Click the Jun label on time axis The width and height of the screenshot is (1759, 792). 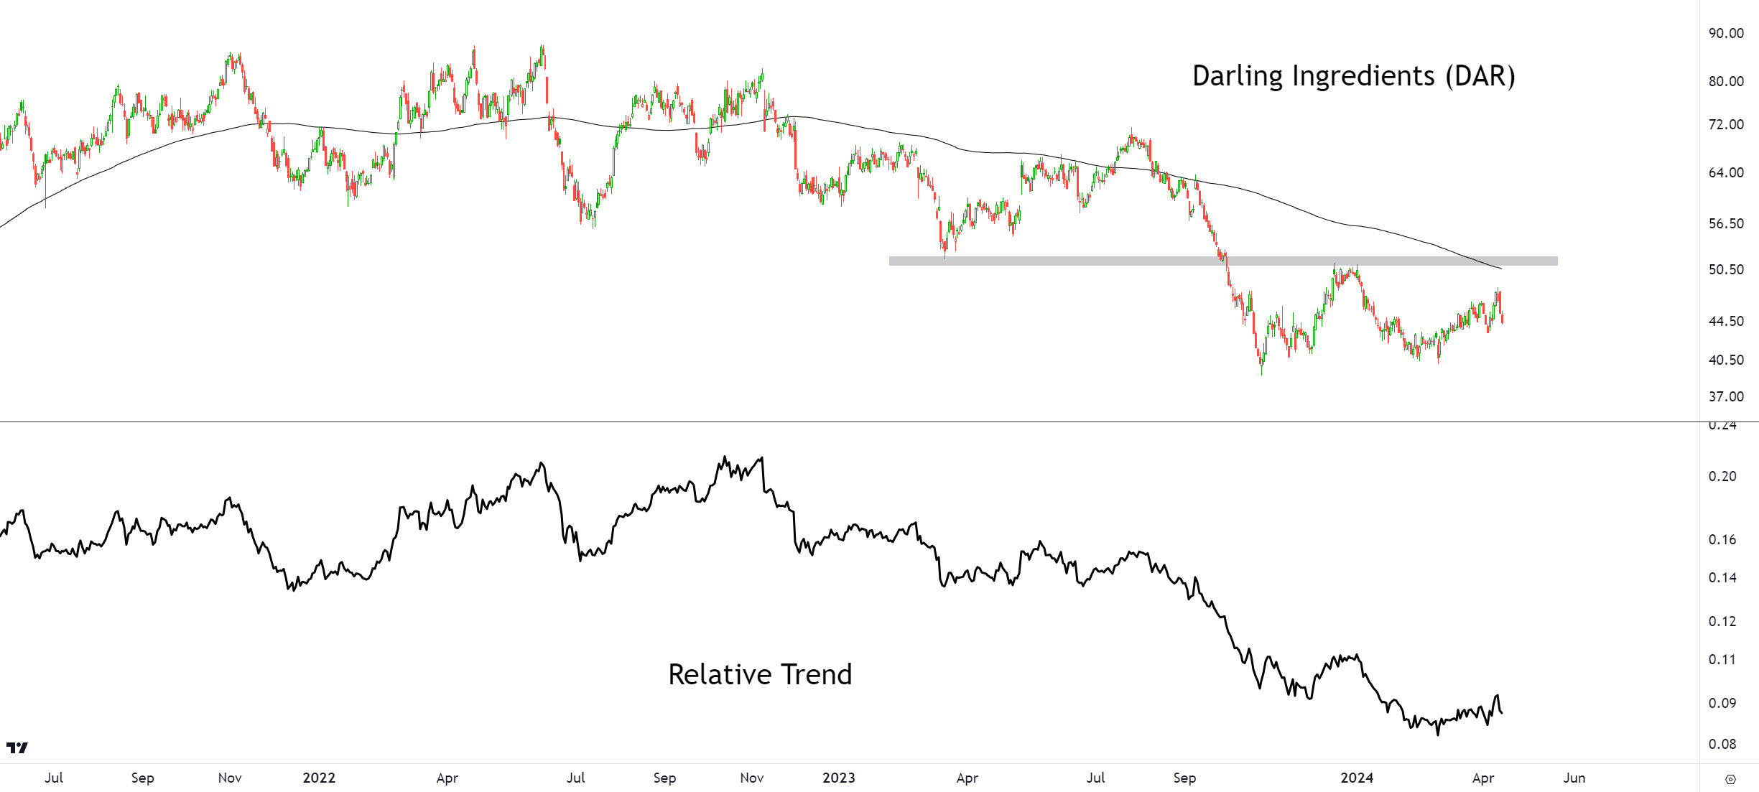1574,778
